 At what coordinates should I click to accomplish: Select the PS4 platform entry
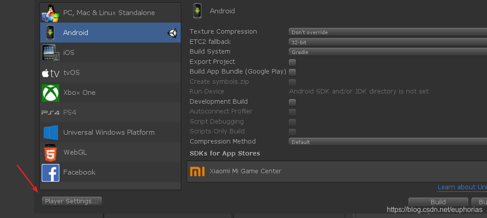coord(70,113)
